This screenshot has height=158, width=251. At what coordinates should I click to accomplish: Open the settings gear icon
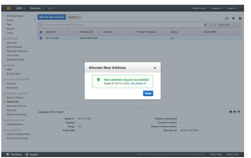(x=233, y=18)
